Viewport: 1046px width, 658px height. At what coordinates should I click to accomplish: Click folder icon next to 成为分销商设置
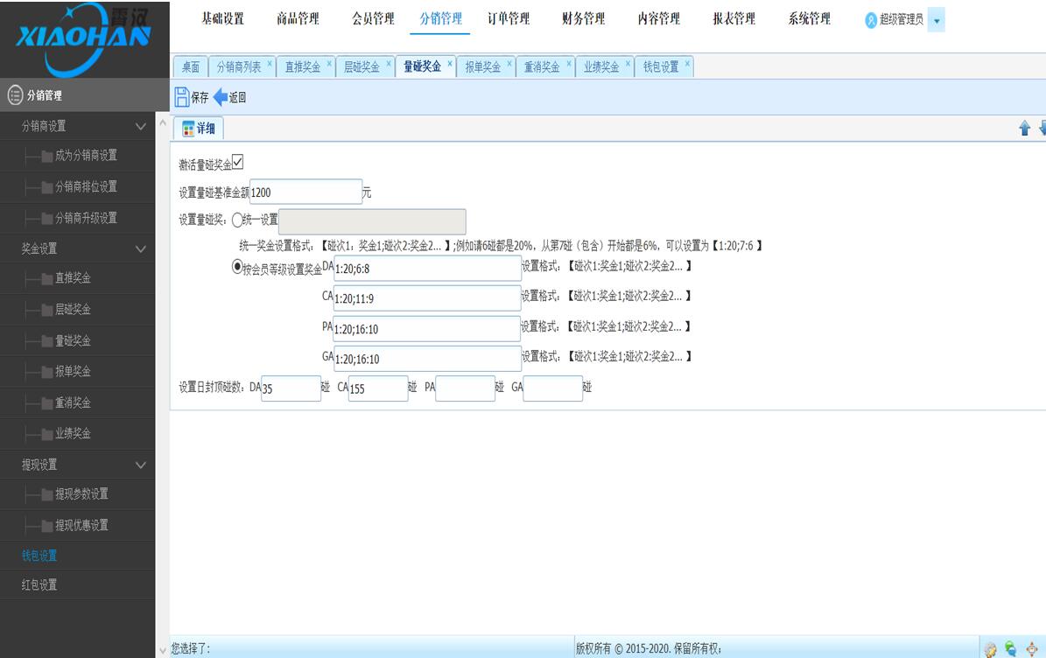coord(47,156)
